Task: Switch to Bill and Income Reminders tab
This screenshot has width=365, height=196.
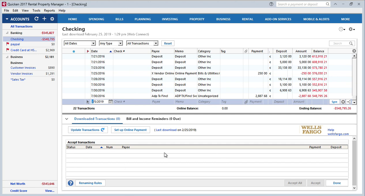Action: pos(153,119)
